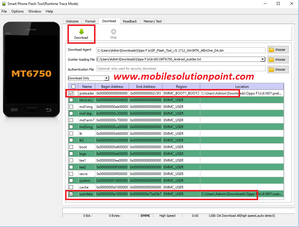Check the logo partition checkbox

71,154
